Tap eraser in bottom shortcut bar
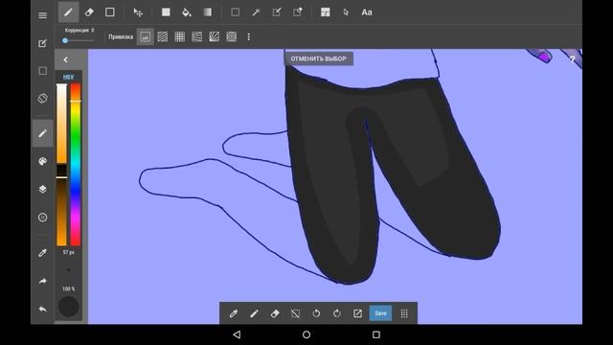Image resolution: width=613 pixels, height=345 pixels. click(275, 313)
